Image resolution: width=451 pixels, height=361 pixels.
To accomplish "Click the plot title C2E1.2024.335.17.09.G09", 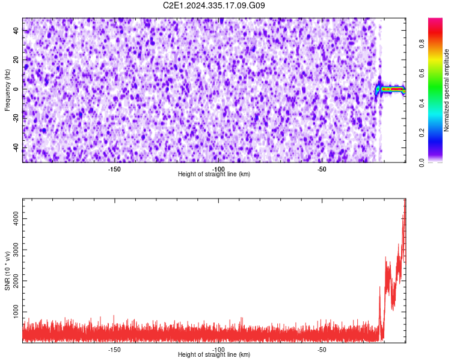I will pos(213,5).
